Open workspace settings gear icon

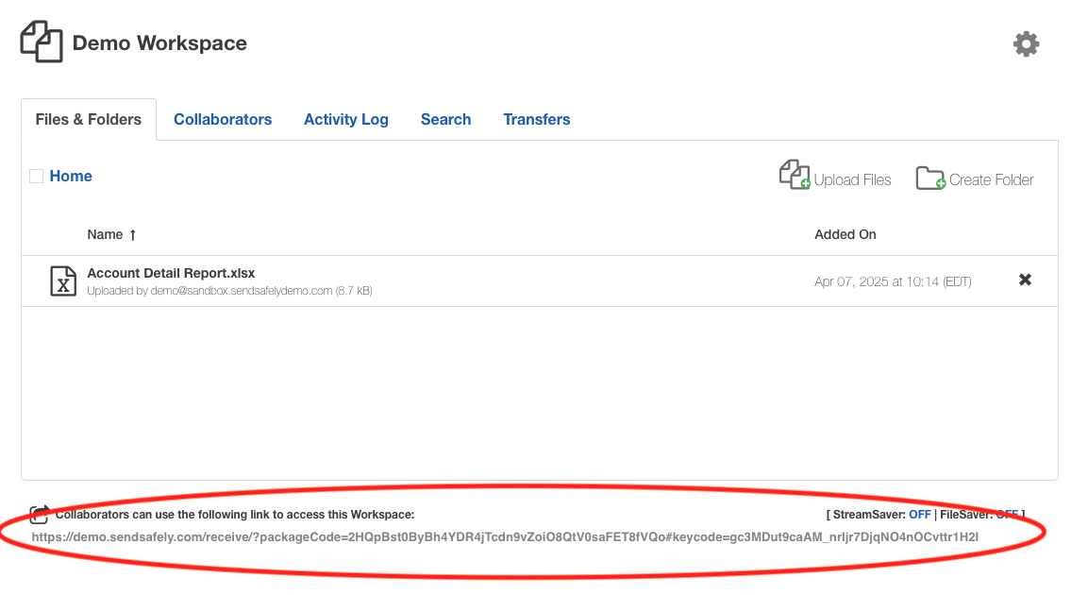1026,43
